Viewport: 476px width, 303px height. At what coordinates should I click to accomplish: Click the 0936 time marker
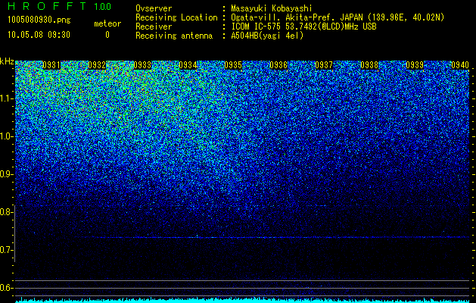278,65
